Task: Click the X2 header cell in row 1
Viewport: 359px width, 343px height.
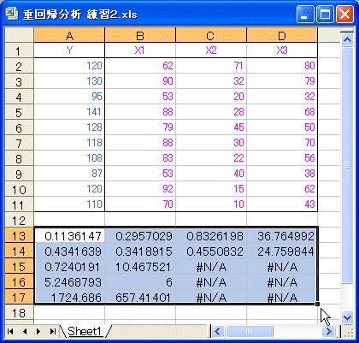Action: point(211,50)
